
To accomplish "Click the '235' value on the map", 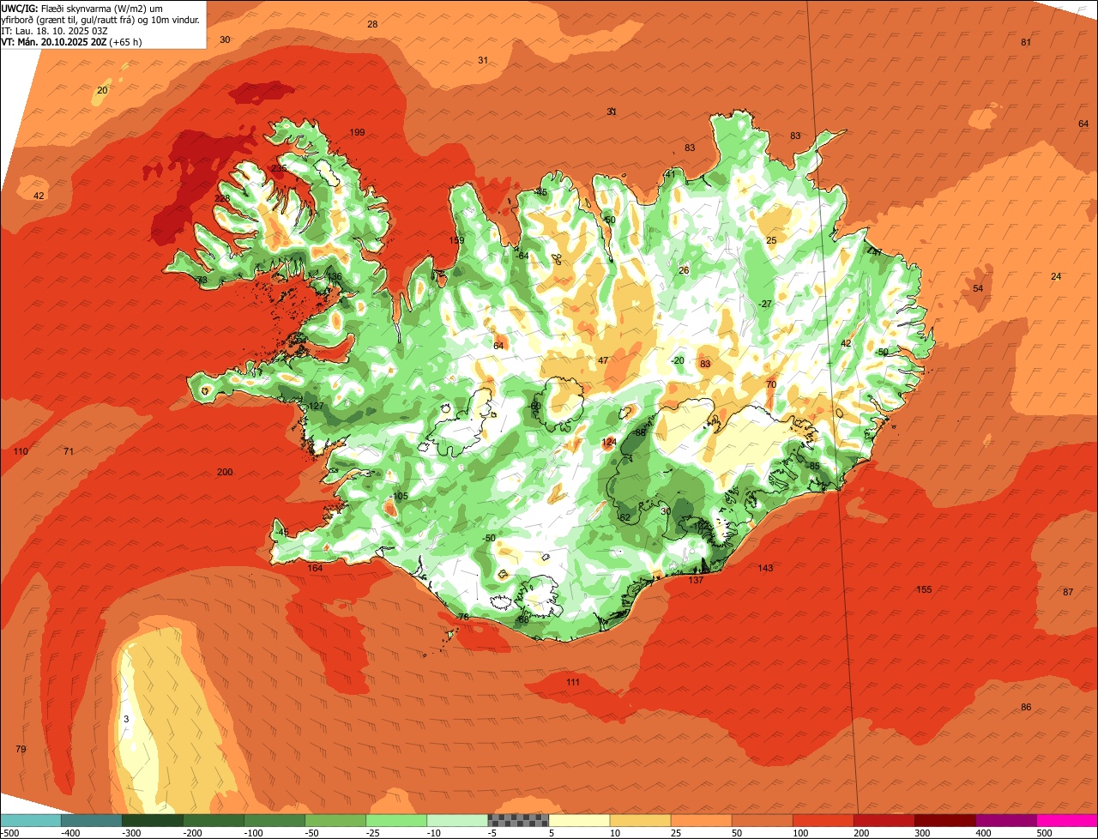I will click(279, 169).
